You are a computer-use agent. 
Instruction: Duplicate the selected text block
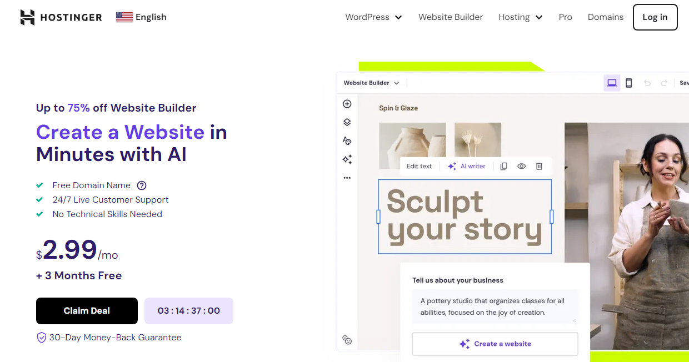coord(503,166)
